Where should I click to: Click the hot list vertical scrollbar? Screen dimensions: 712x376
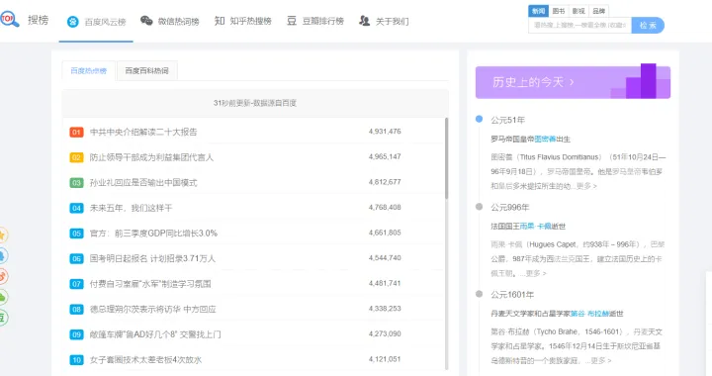pos(446,158)
